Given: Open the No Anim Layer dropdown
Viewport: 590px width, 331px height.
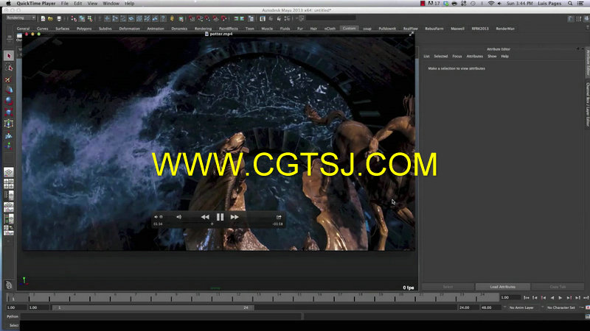Looking at the screenshot, I should [521, 307].
